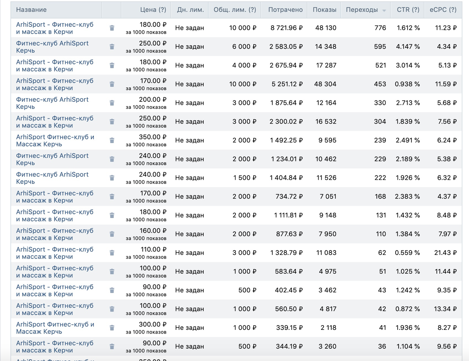Click the 13.34 ₽ eCPC value
Screen dimensions: 469x361
(445, 309)
